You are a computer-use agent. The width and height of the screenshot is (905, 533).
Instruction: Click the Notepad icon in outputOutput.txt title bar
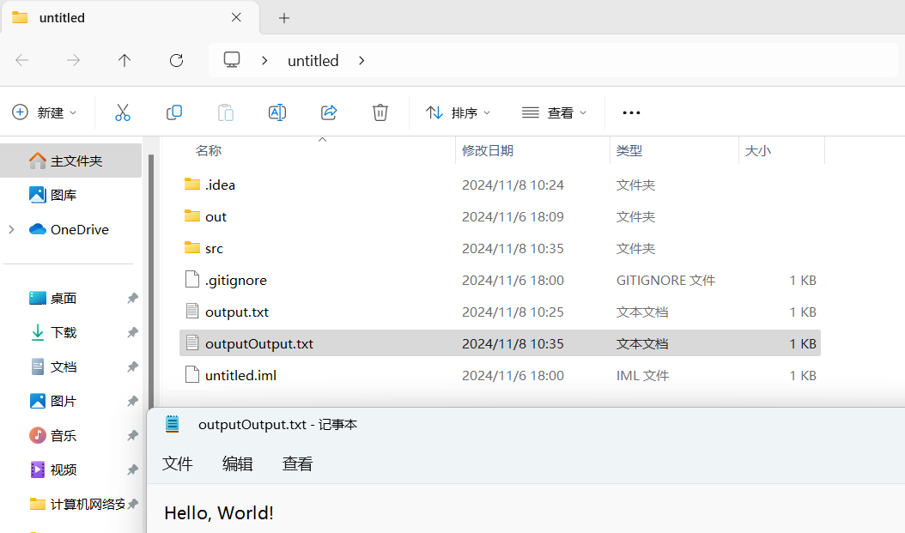coord(172,424)
